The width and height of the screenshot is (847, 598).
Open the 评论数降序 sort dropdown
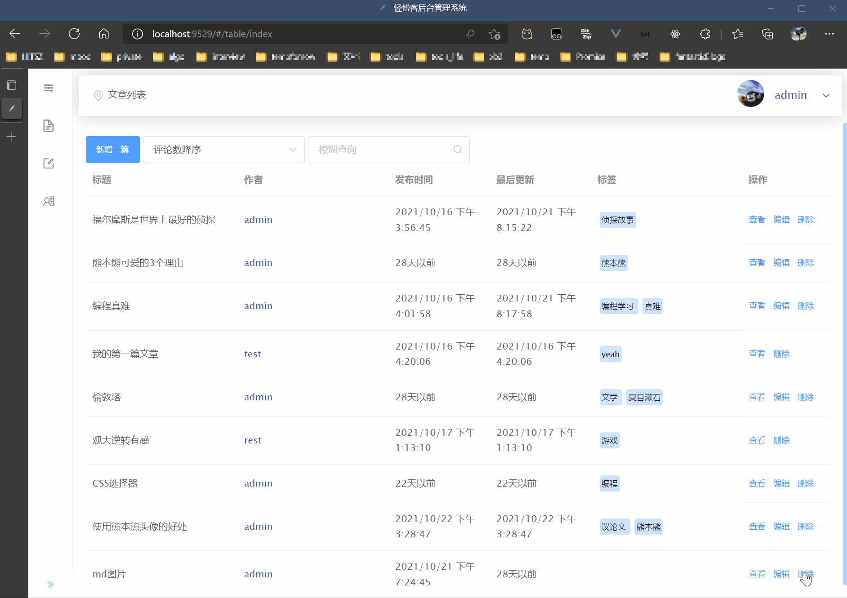(223, 150)
